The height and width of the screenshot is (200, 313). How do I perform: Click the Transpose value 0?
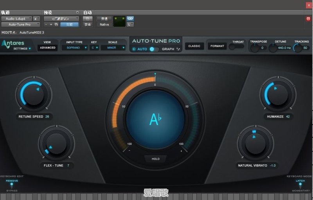262,48
